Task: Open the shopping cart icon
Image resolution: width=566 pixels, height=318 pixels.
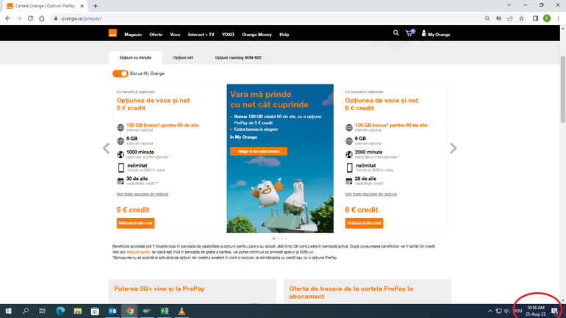Action: pos(409,33)
